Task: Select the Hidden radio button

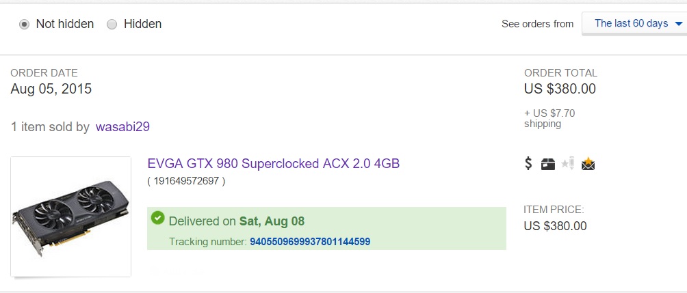Action: (112, 24)
